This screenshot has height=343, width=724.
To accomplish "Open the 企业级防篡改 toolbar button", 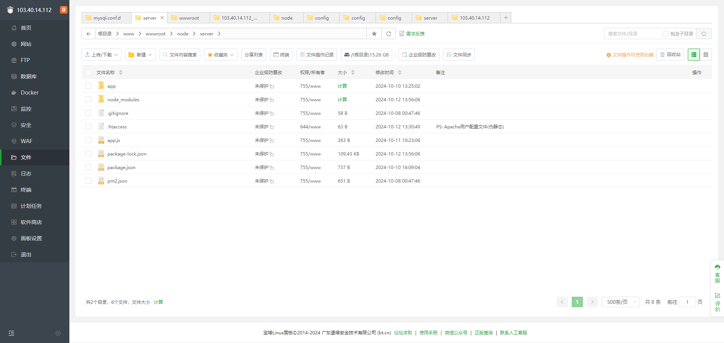I will coord(419,55).
